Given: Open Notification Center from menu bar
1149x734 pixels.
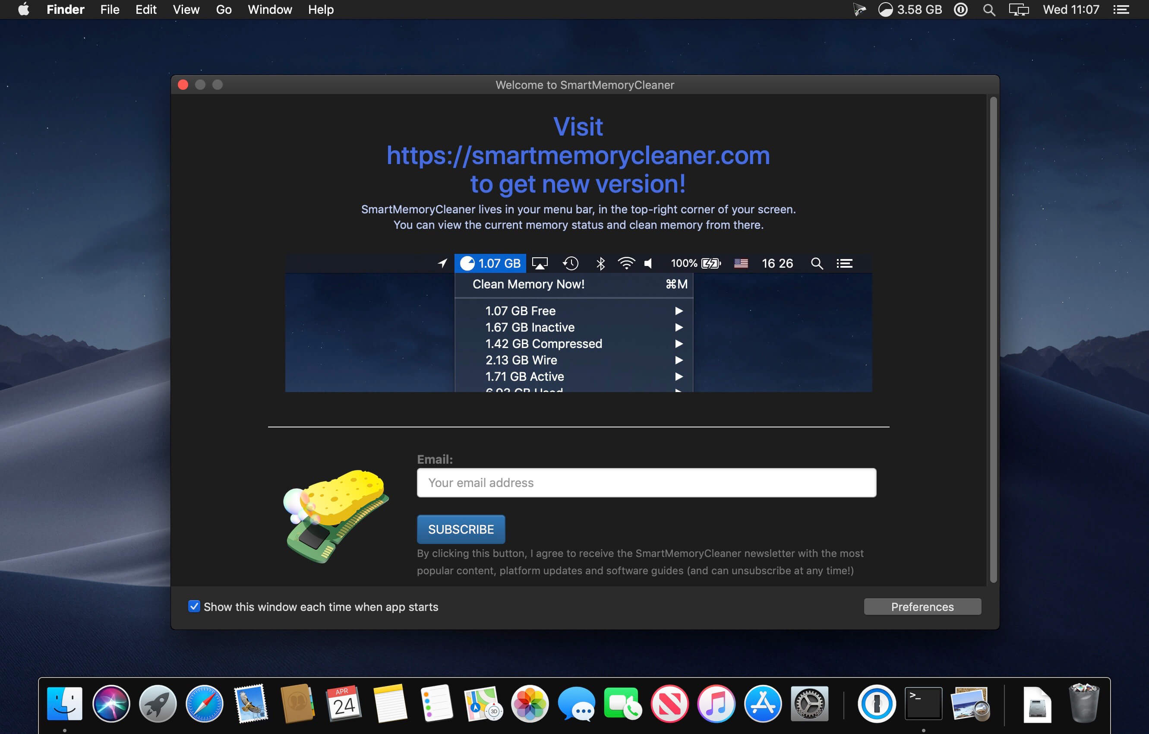Looking at the screenshot, I should [x=1121, y=9].
